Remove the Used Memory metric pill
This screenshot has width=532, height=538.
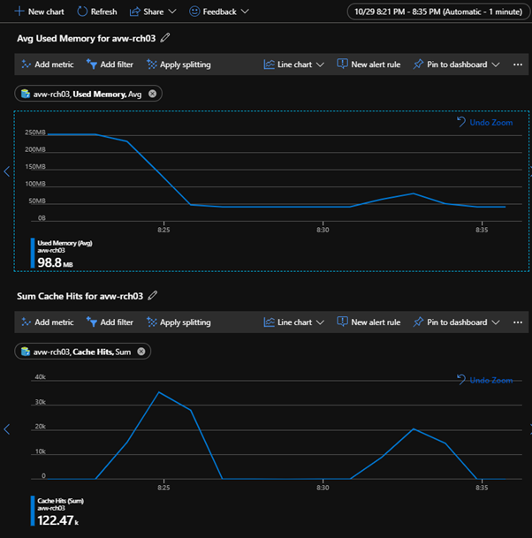(153, 94)
